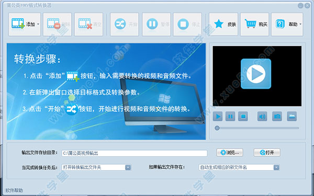Open the 如果输出文件存在 dropdown
Image resolution: width=314 pixels, height=196 pixels.
(276, 167)
